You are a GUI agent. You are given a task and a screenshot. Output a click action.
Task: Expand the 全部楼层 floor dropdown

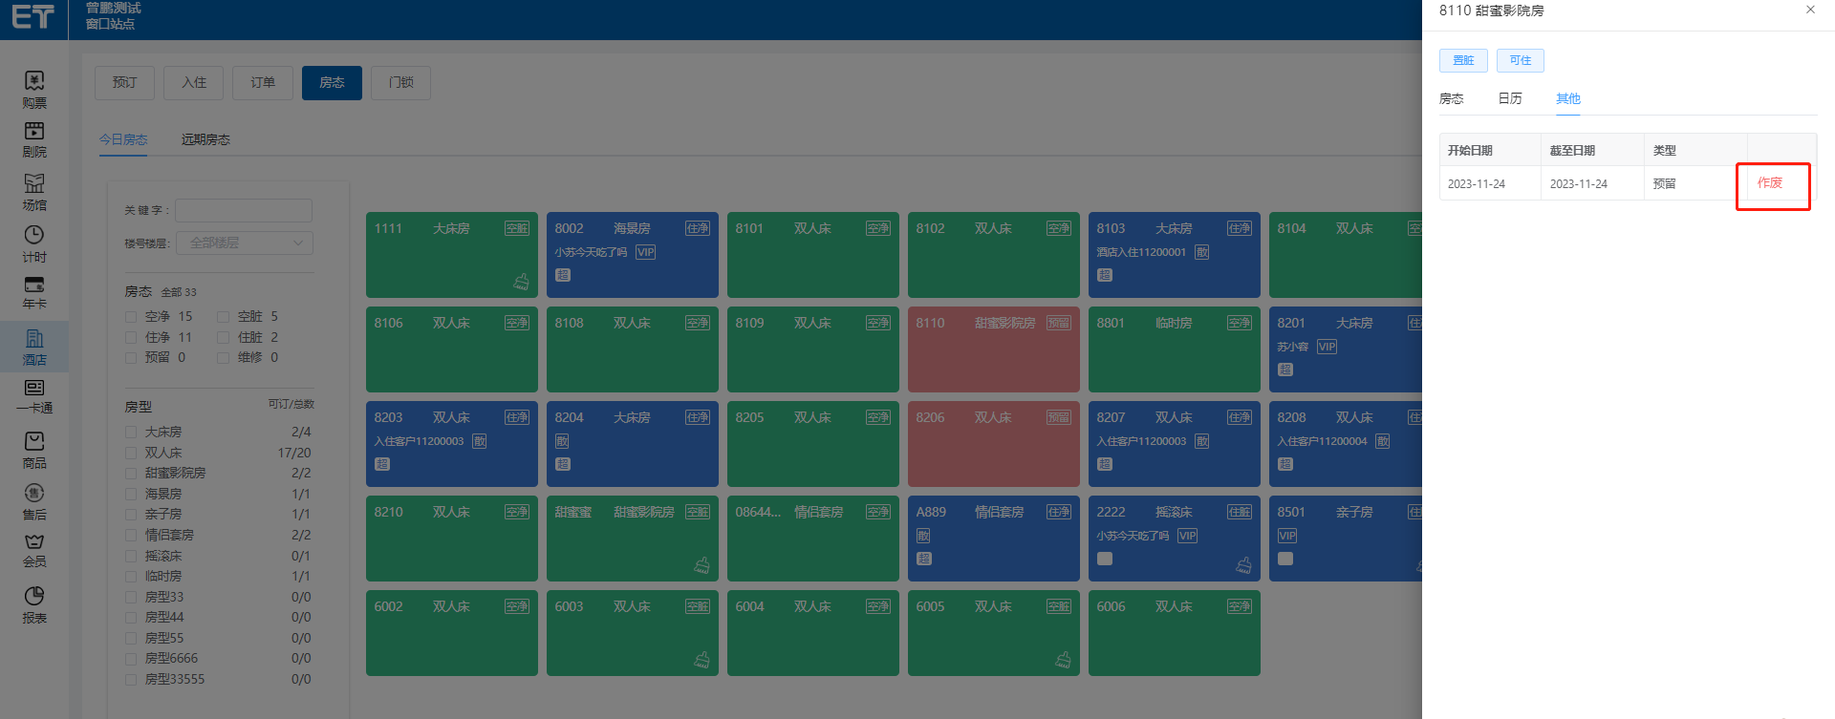tap(244, 243)
